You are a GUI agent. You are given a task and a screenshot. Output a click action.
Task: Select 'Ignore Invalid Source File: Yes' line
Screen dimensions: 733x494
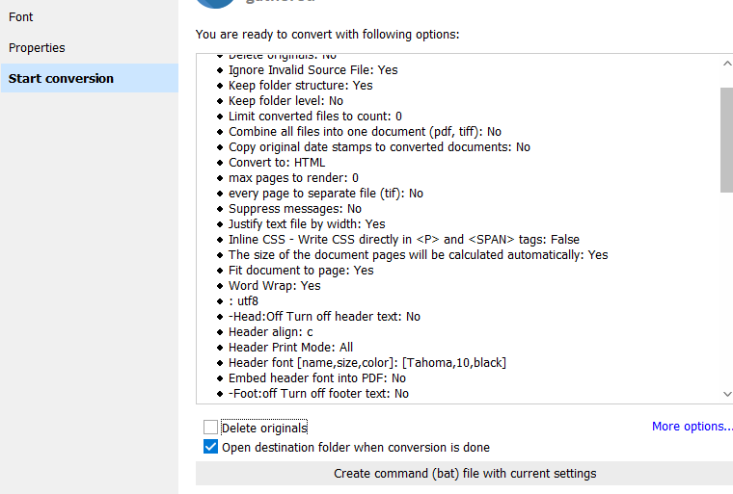tap(312, 69)
